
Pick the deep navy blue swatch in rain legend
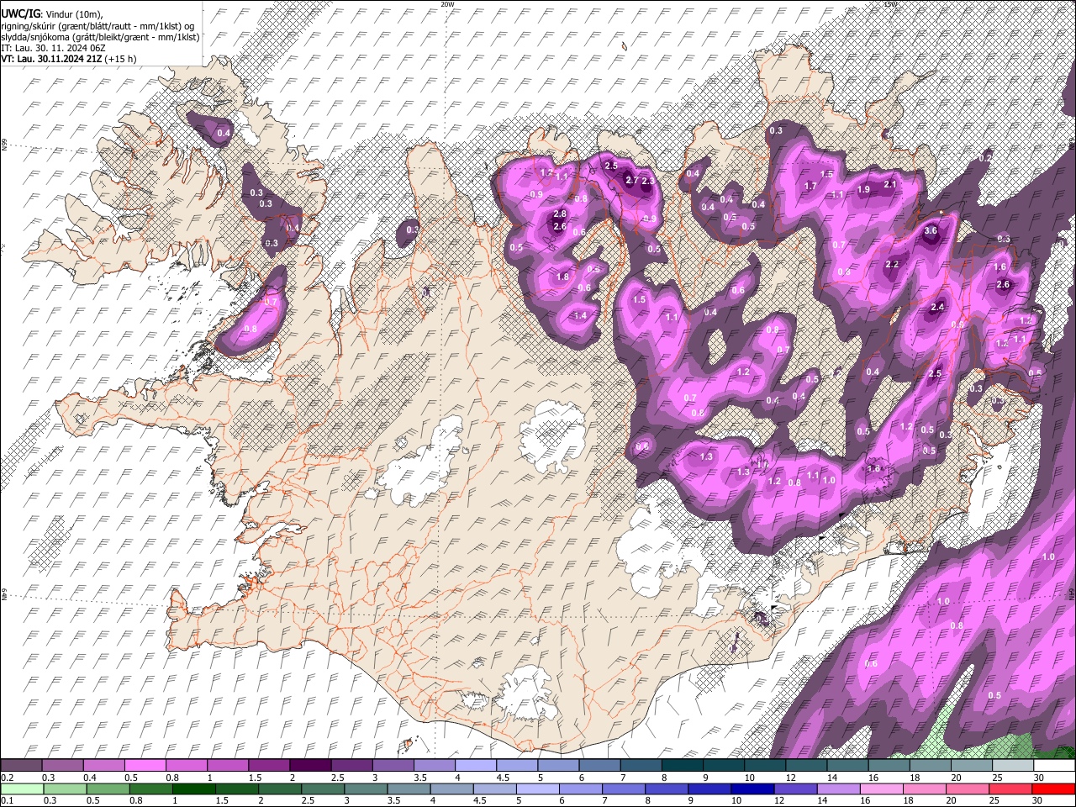coord(752,789)
